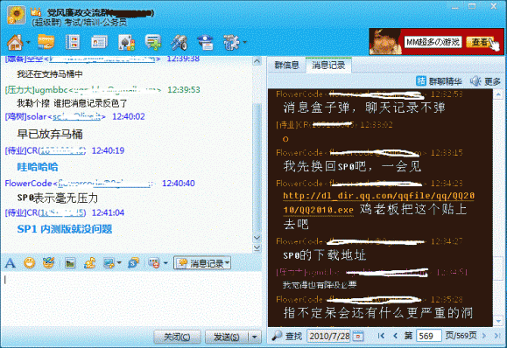This screenshot has height=348, width=507.
Task: Click the page number field 569
Action: pyautogui.click(x=428, y=336)
